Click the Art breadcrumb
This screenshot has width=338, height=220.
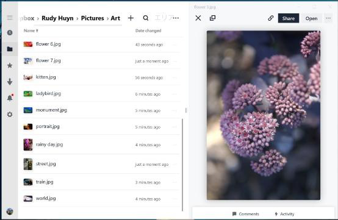(x=115, y=18)
